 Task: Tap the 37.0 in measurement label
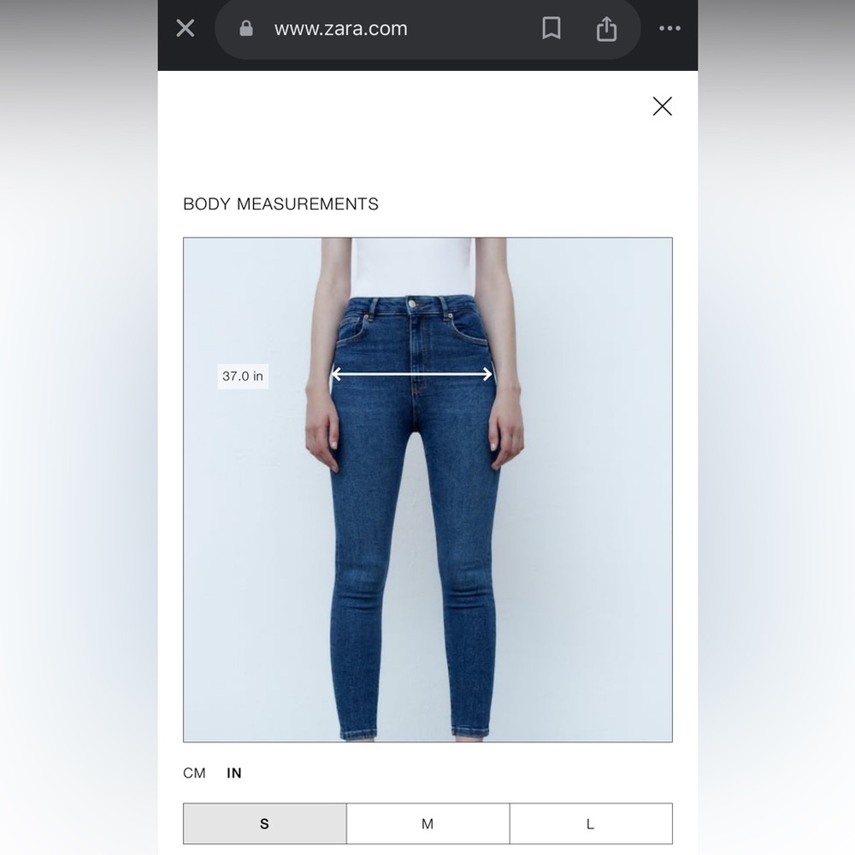click(243, 376)
